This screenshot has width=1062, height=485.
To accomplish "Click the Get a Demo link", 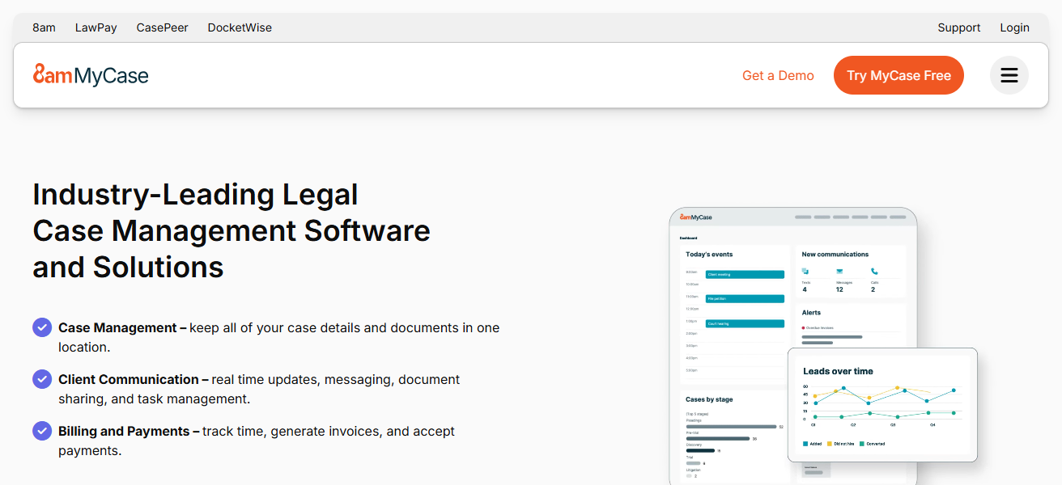I will click(778, 75).
